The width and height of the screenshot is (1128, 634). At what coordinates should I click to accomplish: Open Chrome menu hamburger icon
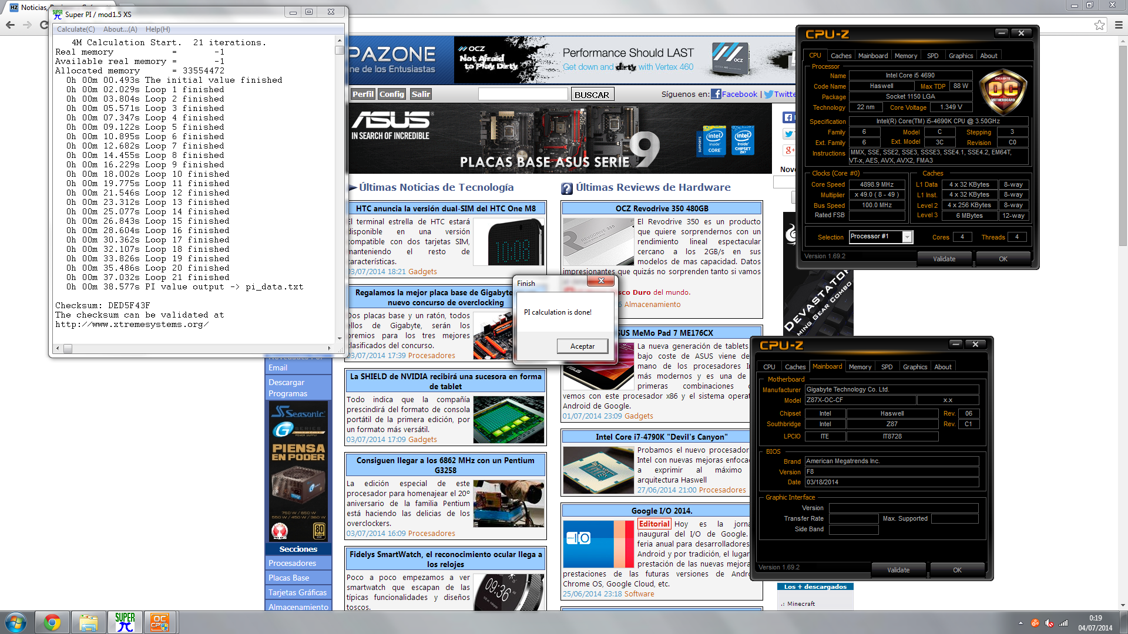(x=1119, y=25)
